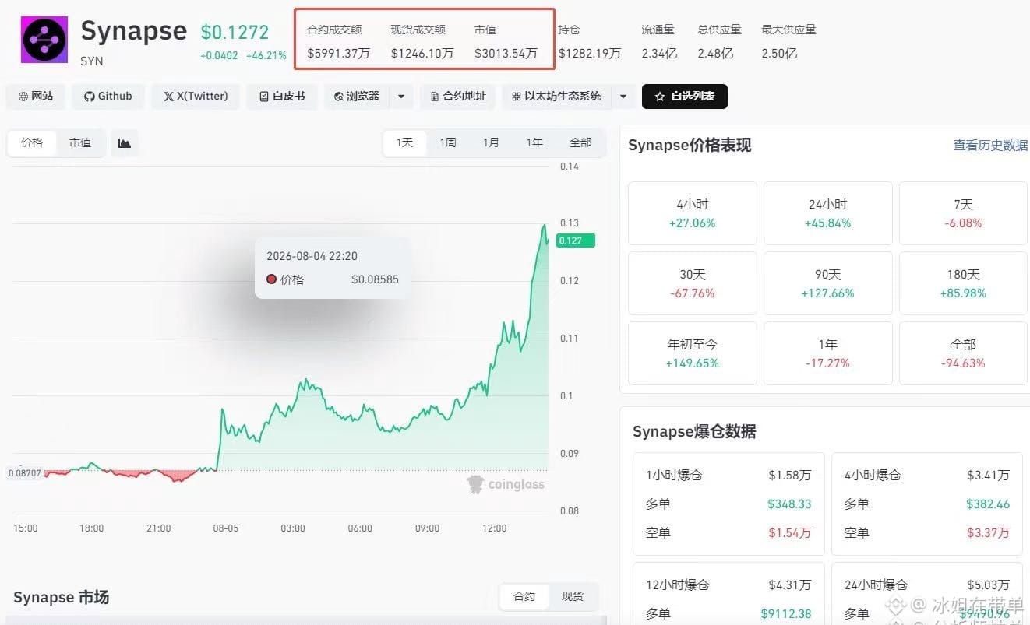Click the 30天 -67.76% performance card

692,283
